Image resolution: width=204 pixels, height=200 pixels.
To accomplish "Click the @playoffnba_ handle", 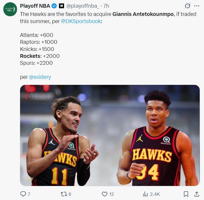I will (x=83, y=6).
